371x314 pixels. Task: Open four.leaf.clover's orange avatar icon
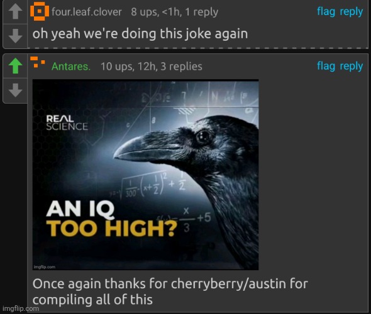point(40,11)
